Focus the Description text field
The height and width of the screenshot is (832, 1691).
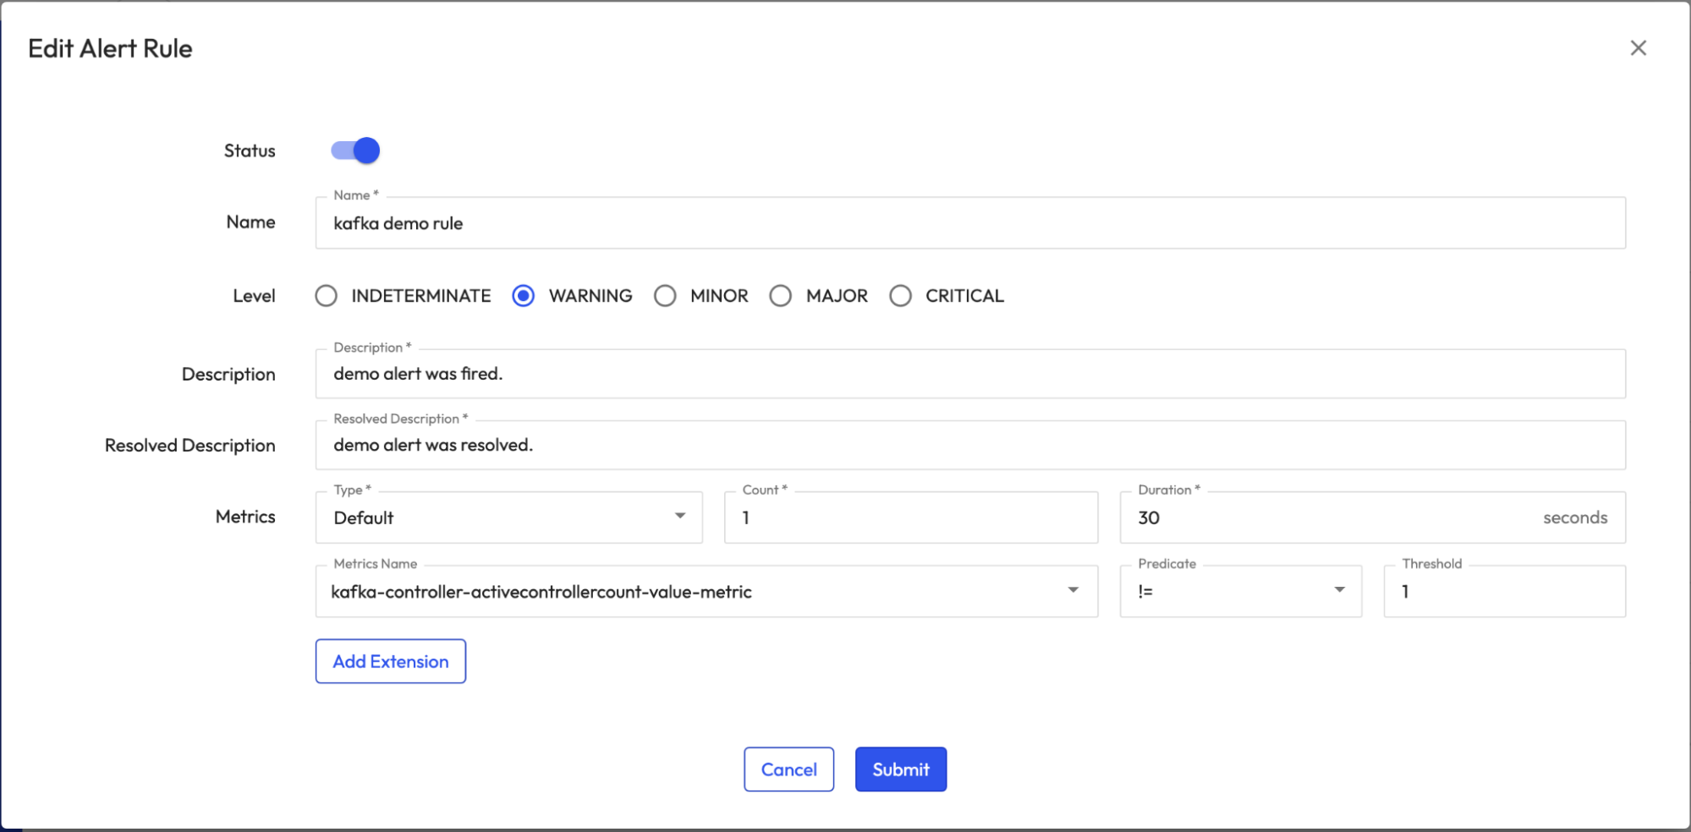click(969, 374)
